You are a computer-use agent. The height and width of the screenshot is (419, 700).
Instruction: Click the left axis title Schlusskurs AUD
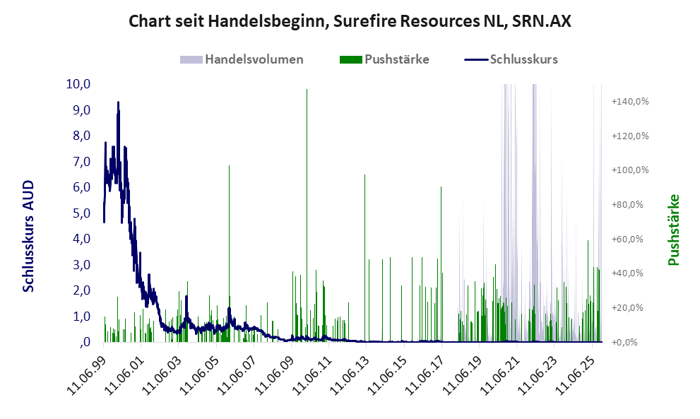(x=29, y=236)
